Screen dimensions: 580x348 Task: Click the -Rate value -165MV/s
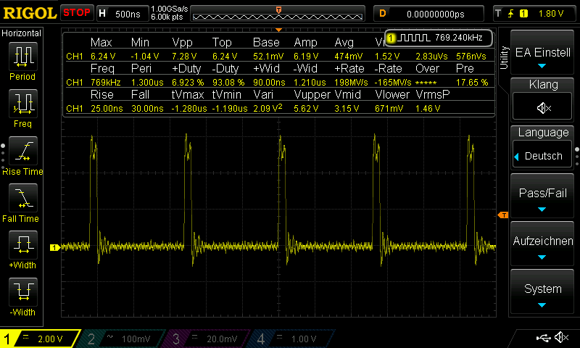click(x=393, y=82)
